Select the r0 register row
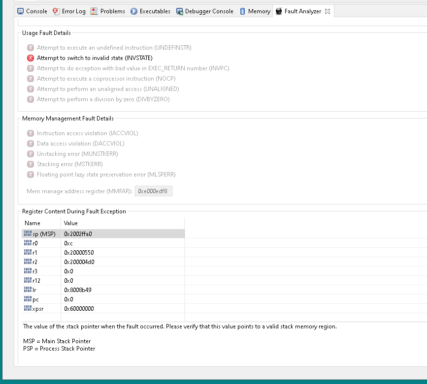The height and width of the screenshot is (384, 427). 103,243
